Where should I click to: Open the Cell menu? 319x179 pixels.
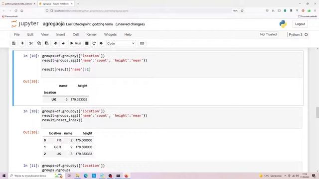click(76, 34)
